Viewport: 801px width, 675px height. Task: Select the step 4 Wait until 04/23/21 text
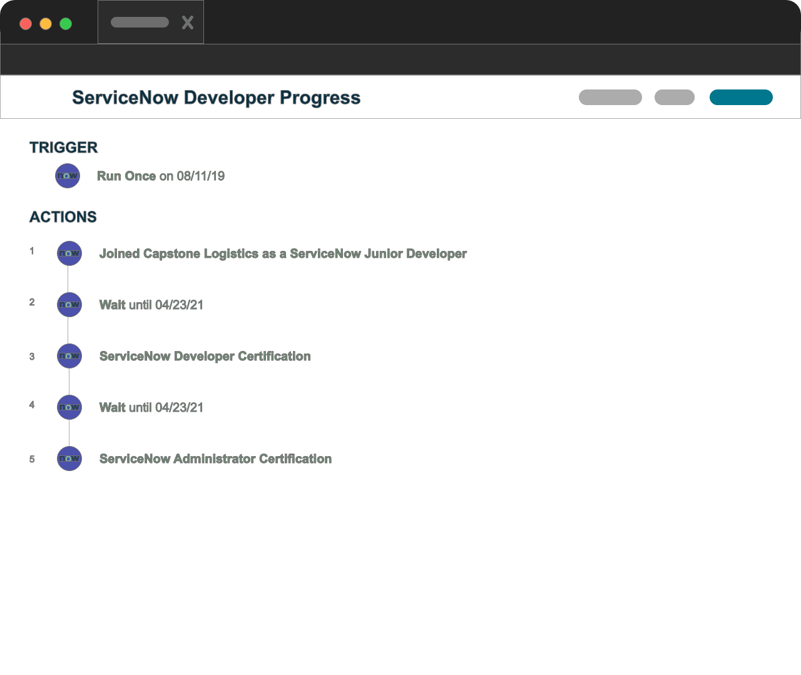click(x=151, y=408)
